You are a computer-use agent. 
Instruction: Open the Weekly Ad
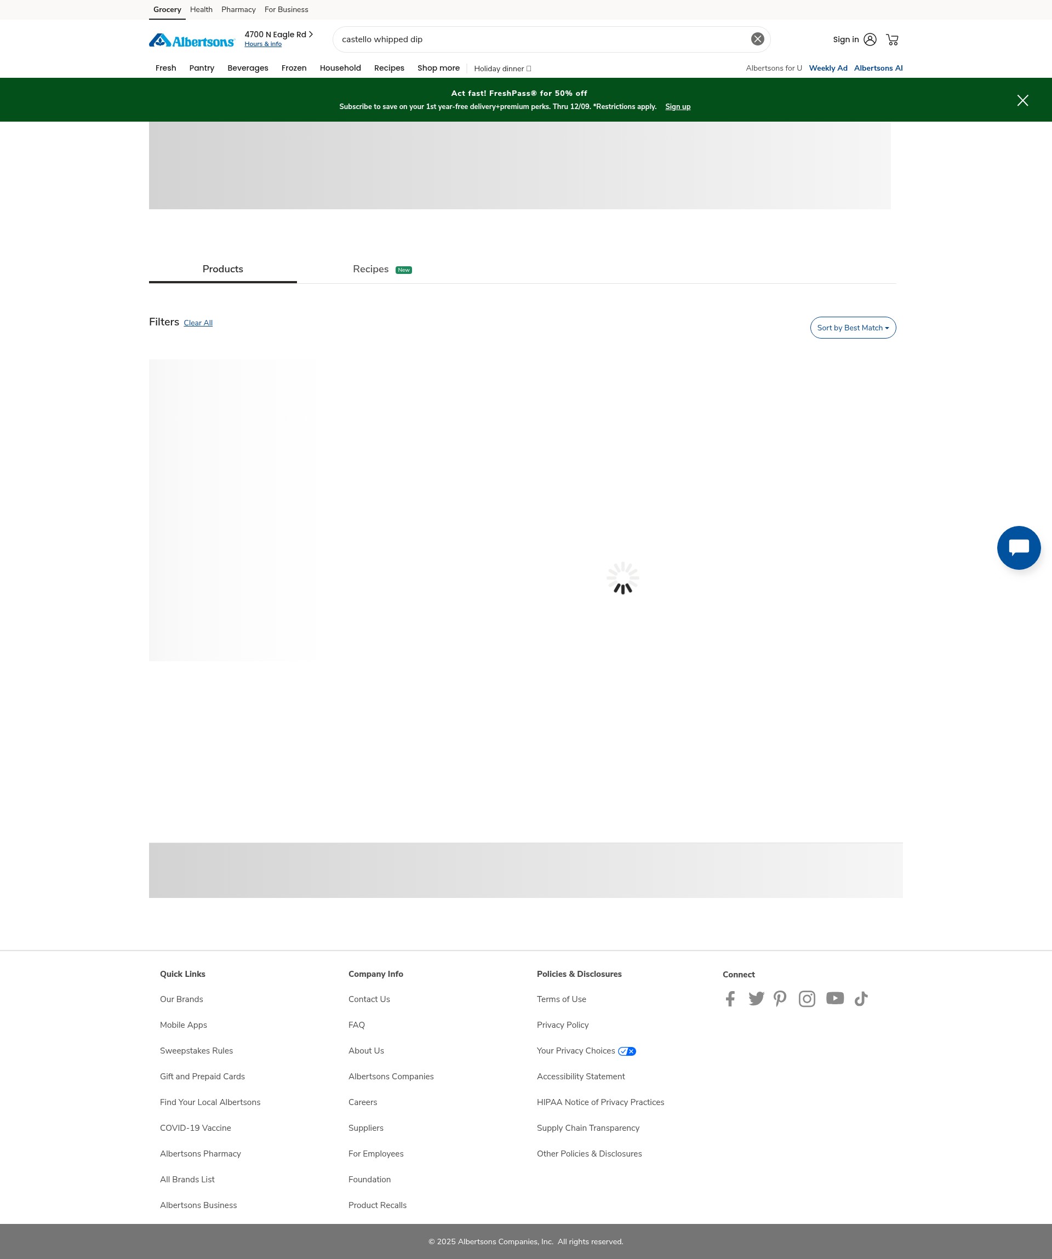(828, 68)
